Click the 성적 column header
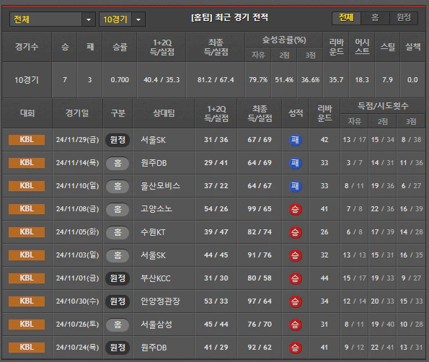 [296, 113]
